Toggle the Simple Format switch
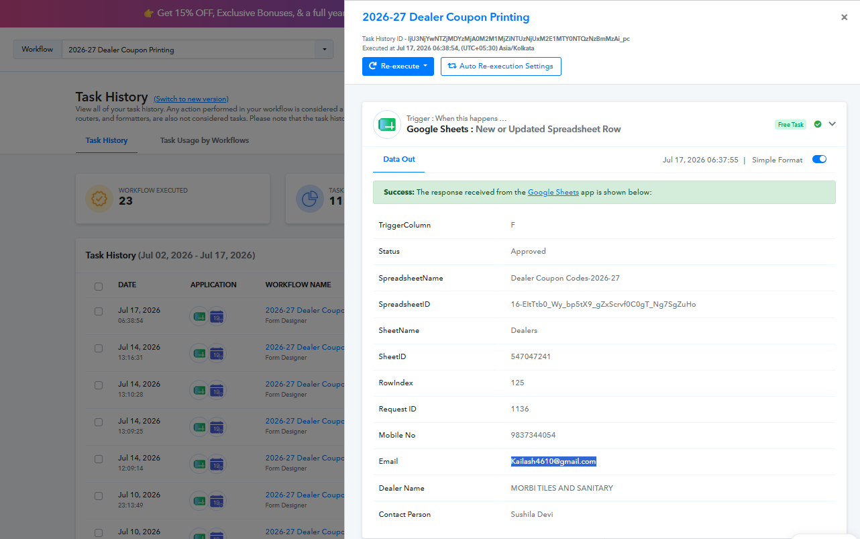 coord(819,160)
